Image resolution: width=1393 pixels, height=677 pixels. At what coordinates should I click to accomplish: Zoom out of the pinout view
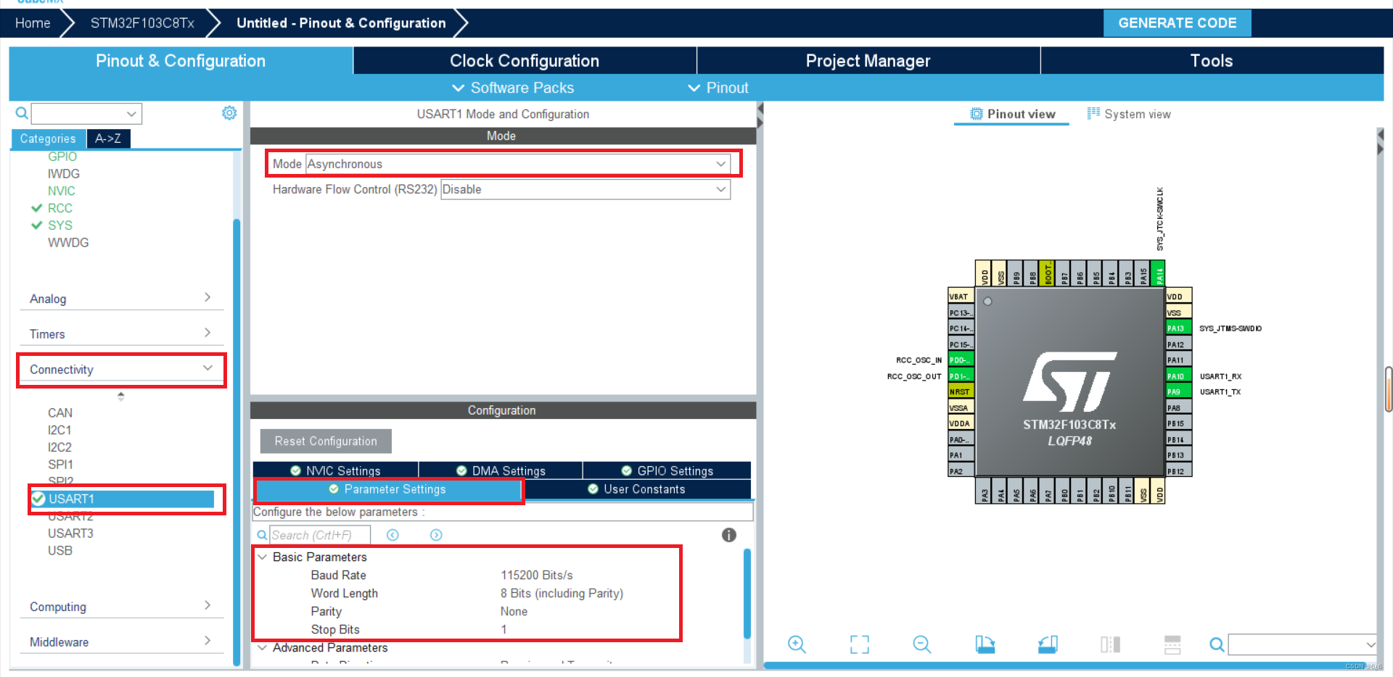click(x=922, y=644)
